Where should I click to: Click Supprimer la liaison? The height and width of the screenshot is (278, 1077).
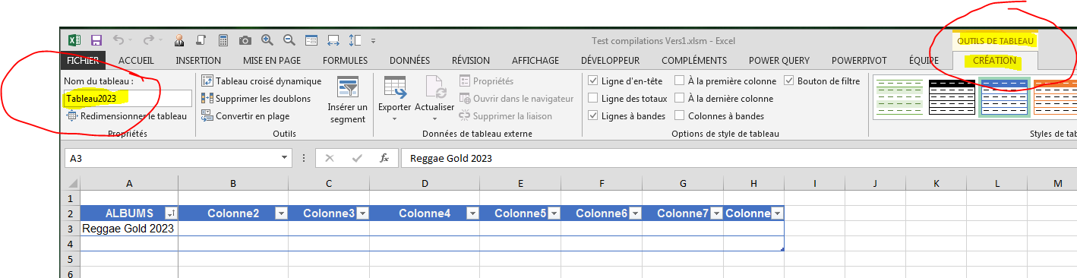click(x=506, y=116)
